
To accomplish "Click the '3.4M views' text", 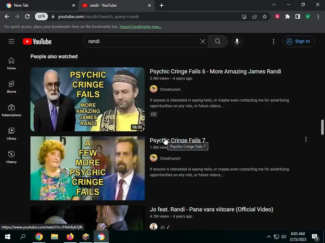I will [159, 78].
